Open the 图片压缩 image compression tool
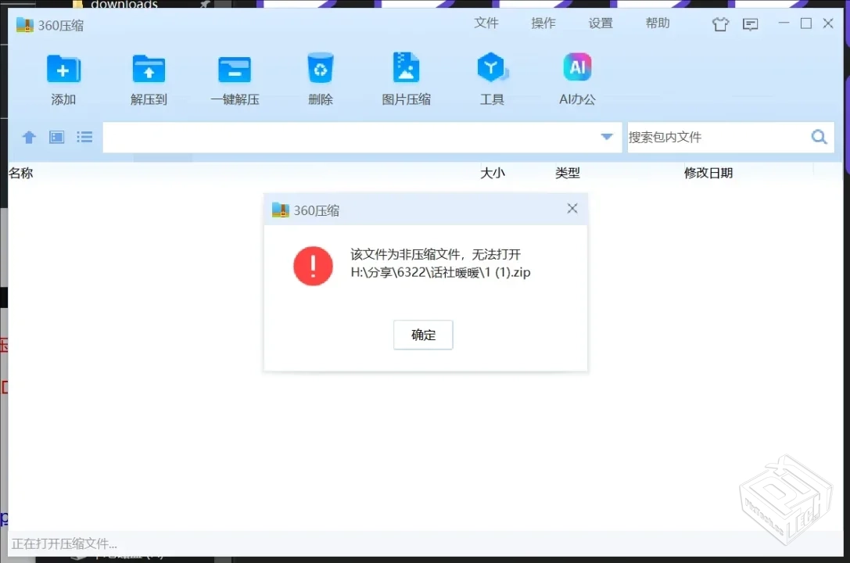This screenshot has height=563, width=850. click(406, 76)
